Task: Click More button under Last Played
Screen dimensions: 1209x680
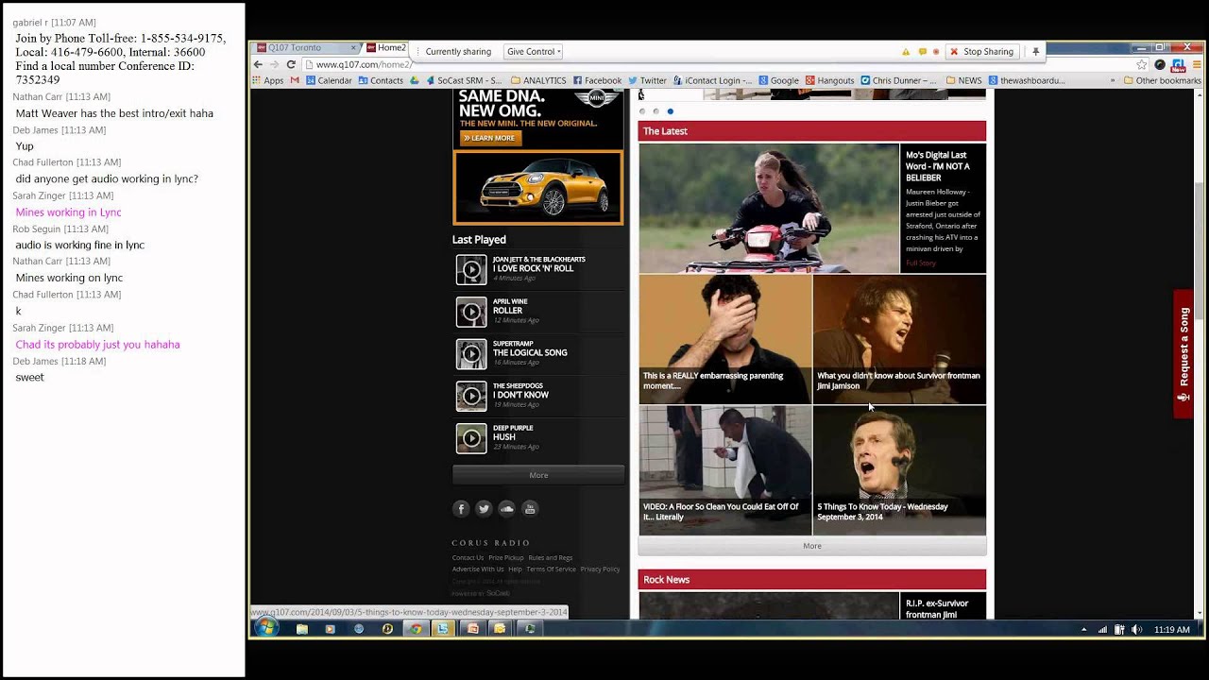Action: click(538, 475)
